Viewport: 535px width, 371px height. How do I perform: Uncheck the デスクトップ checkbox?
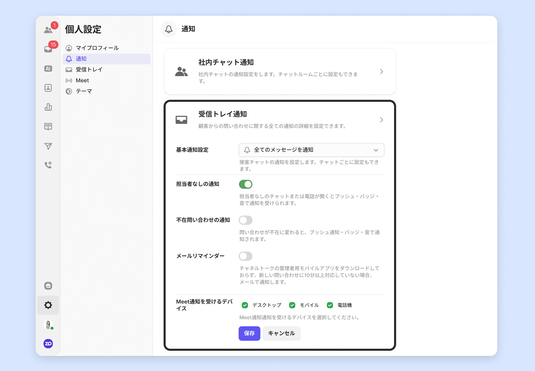245,305
